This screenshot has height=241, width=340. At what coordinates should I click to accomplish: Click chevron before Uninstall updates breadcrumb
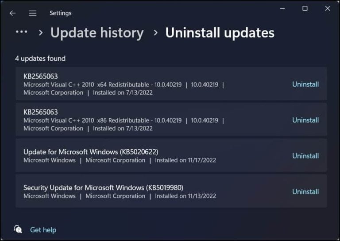point(155,33)
